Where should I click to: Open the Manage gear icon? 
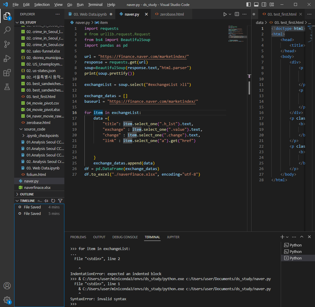(x=7, y=300)
